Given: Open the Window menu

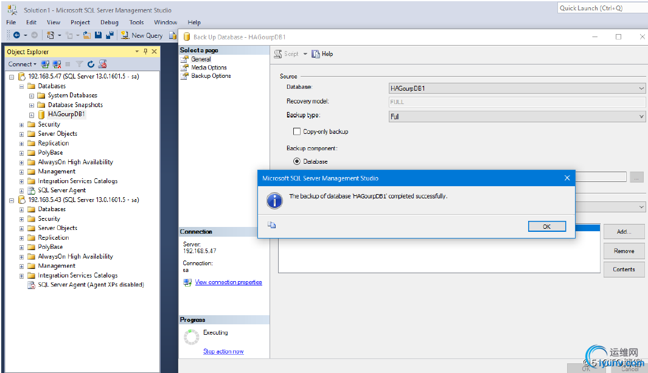Looking at the screenshot, I should (x=165, y=23).
